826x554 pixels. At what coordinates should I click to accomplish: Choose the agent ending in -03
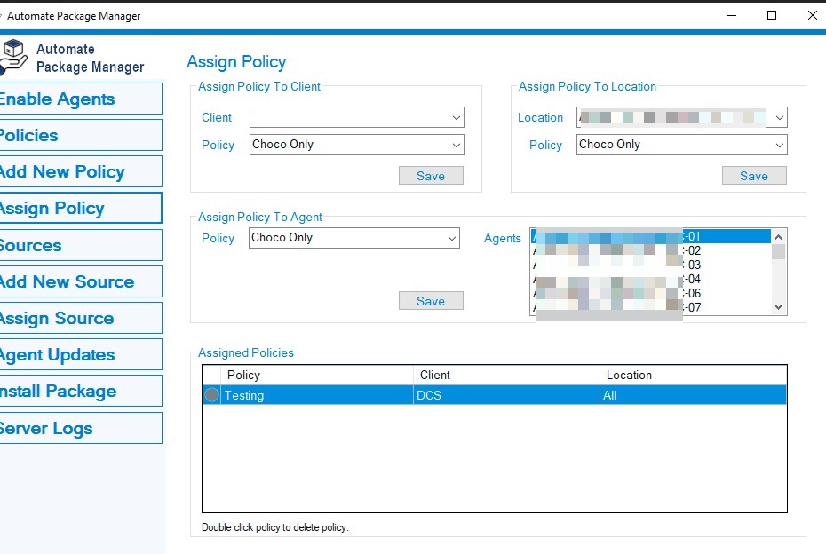click(650, 265)
